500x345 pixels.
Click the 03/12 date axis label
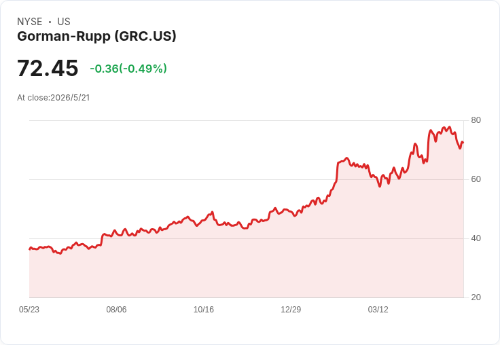tap(378, 310)
